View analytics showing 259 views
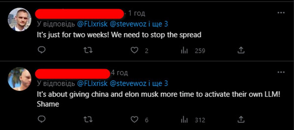 point(184,51)
